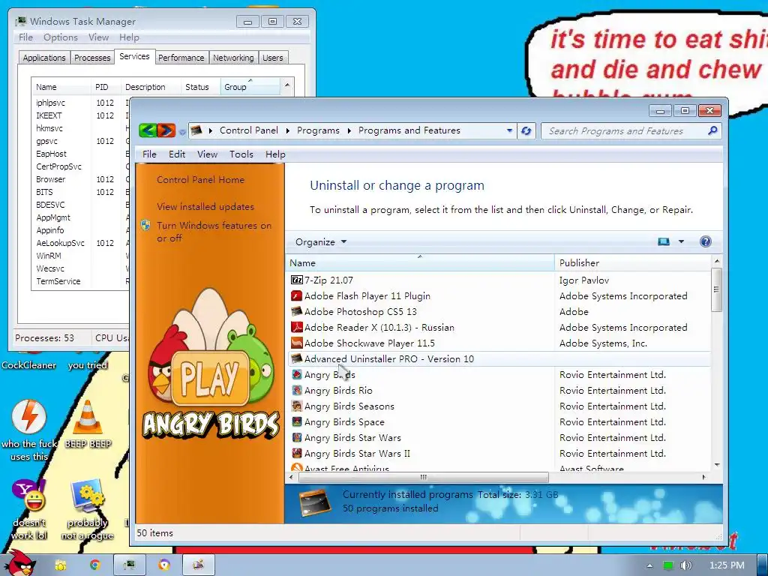Click the volume speaker icon in system tray
The image size is (768, 576).
click(x=685, y=565)
